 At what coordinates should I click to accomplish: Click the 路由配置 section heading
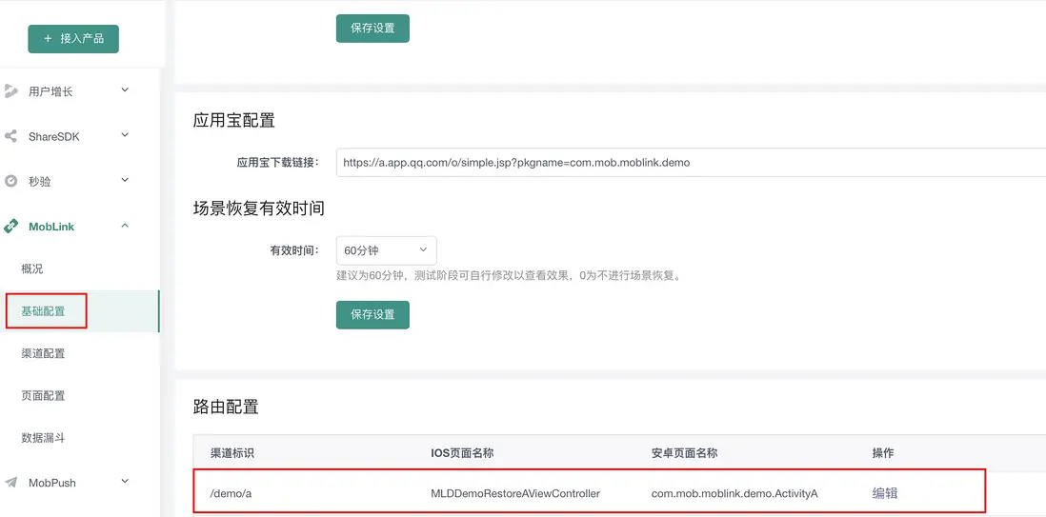point(226,407)
